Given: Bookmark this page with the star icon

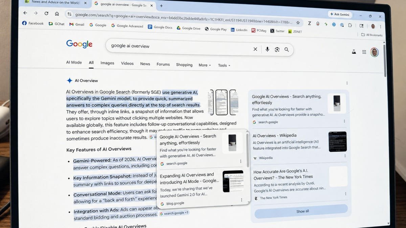Looking at the screenshot, I should click(x=298, y=23).
